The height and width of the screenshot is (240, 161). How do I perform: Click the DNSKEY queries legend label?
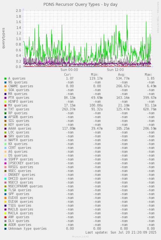[x=22, y=175]
